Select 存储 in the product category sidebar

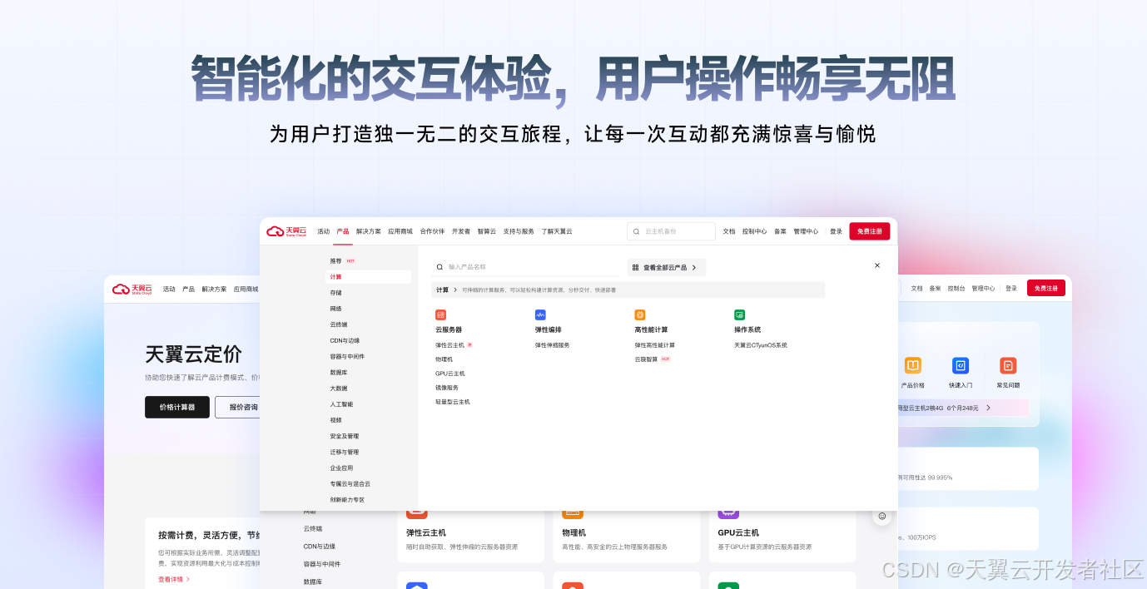(x=335, y=293)
